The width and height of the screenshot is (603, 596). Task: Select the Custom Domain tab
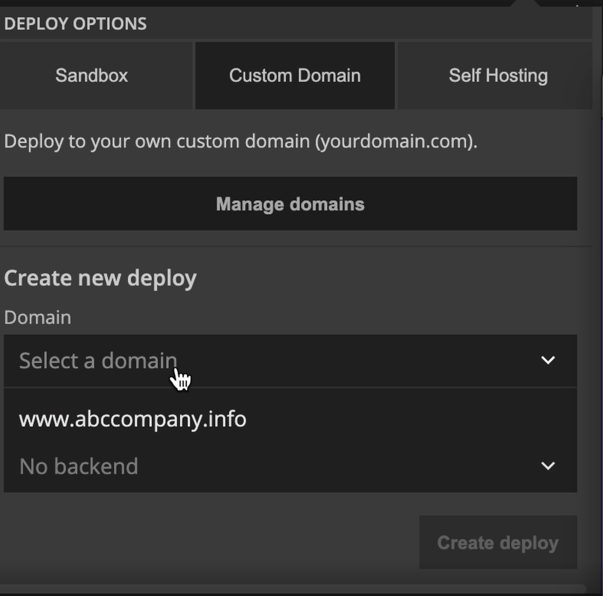pyautogui.click(x=295, y=75)
